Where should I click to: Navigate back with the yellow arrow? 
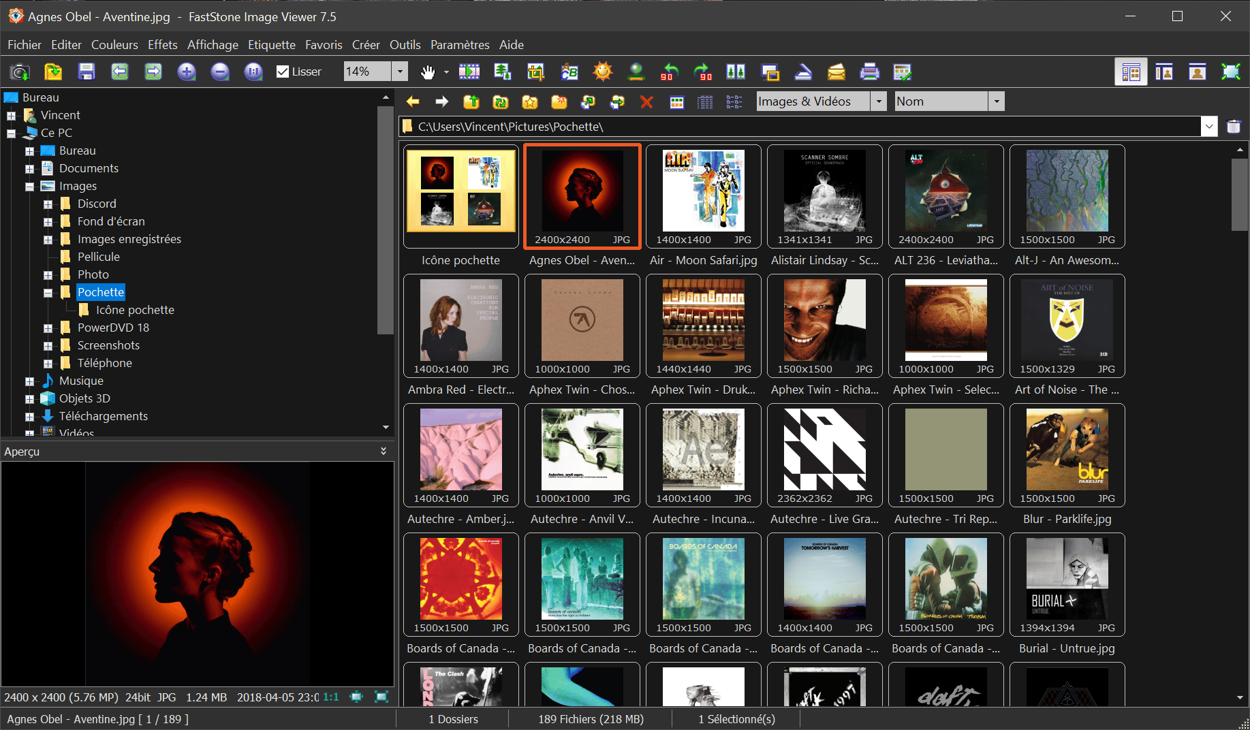(x=413, y=102)
